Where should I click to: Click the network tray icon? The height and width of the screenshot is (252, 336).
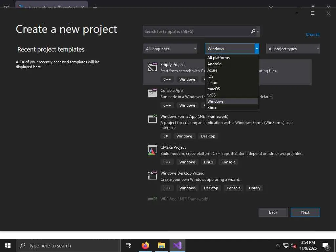pyautogui.click(x=286, y=245)
